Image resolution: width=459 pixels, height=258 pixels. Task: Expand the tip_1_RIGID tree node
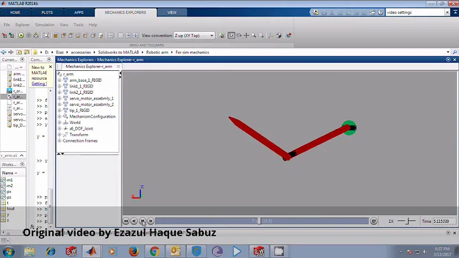tap(59, 110)
